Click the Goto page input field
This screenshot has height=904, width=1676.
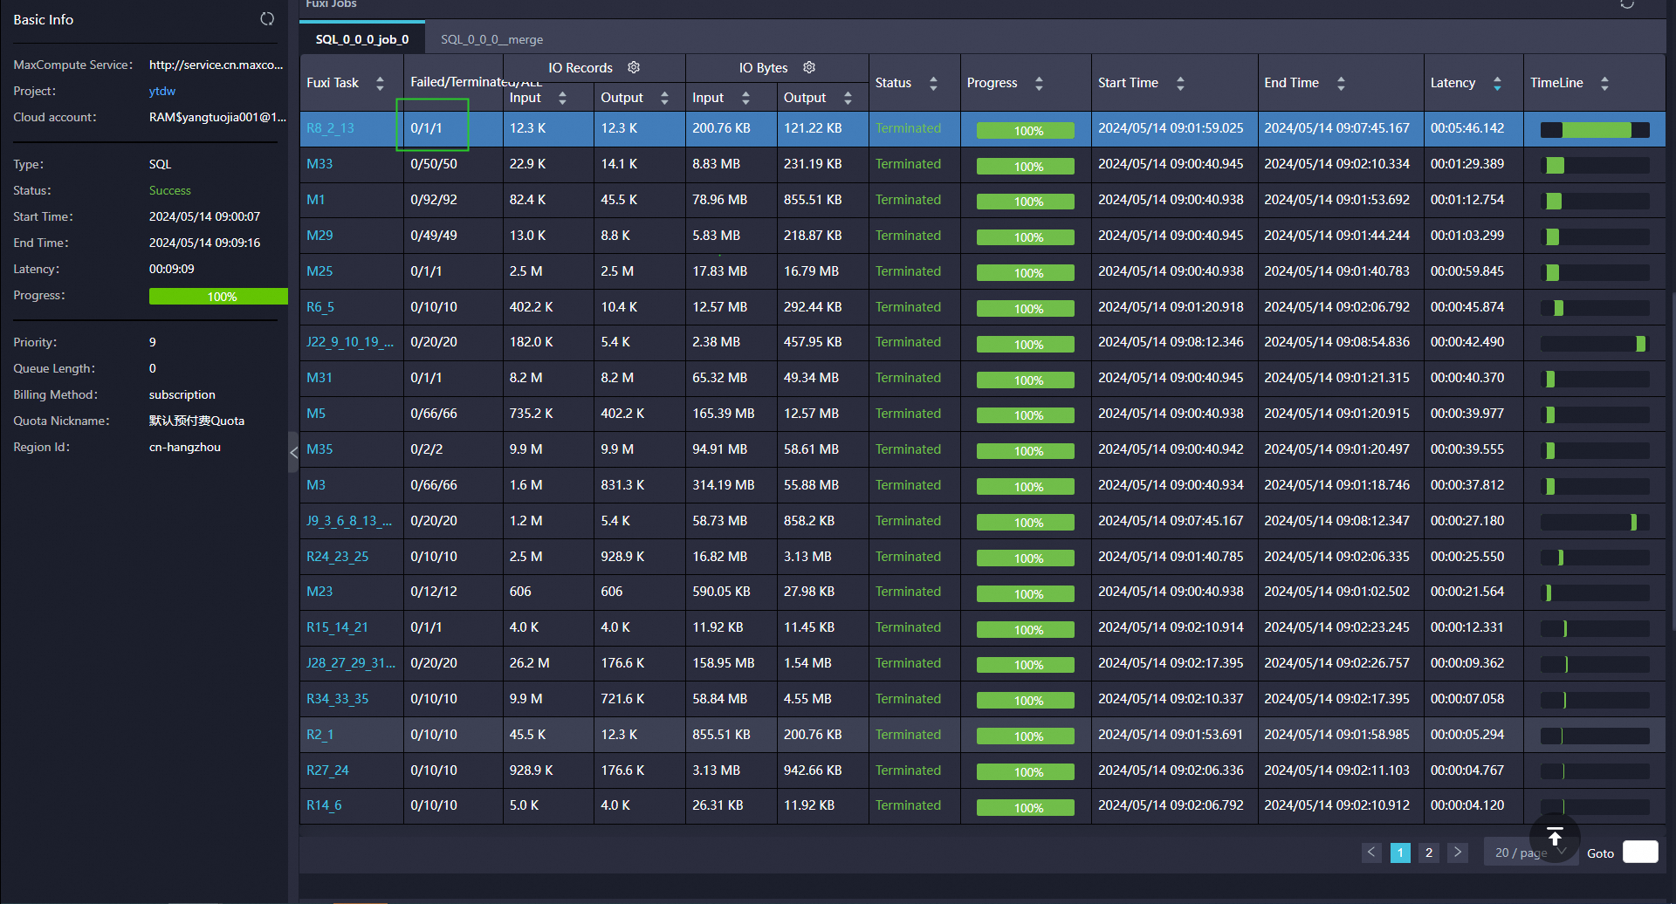(1640, 853)
